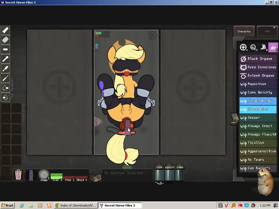Click Secret Horse Files 3 taskbar button

coord(120,205)
